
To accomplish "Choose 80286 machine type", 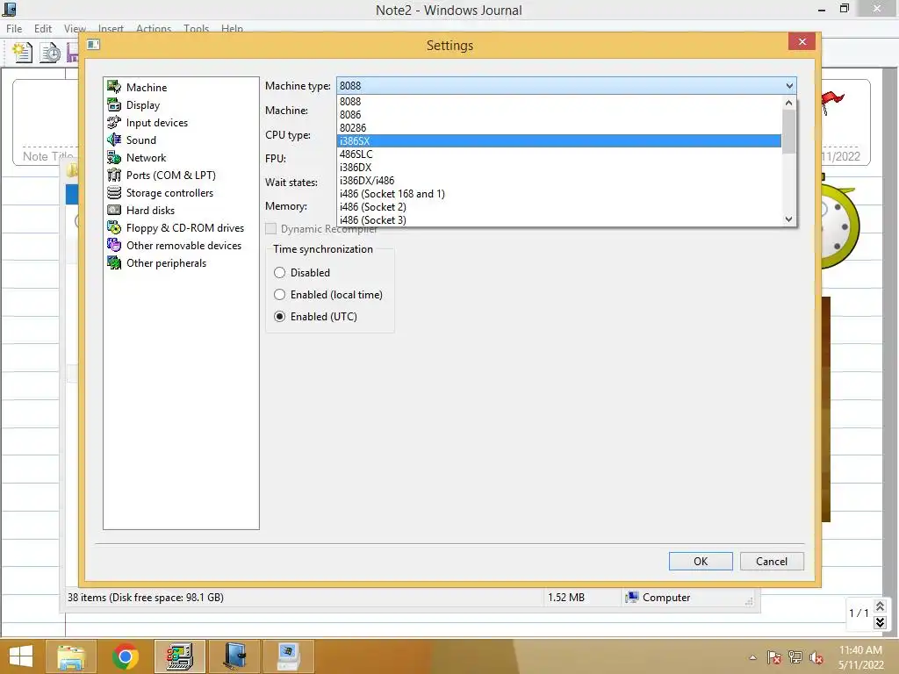I will coord(559,128).
